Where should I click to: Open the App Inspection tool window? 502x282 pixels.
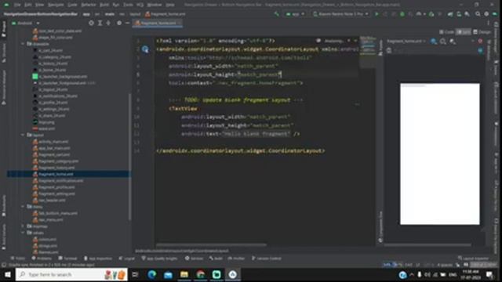[x=98, y=258]
